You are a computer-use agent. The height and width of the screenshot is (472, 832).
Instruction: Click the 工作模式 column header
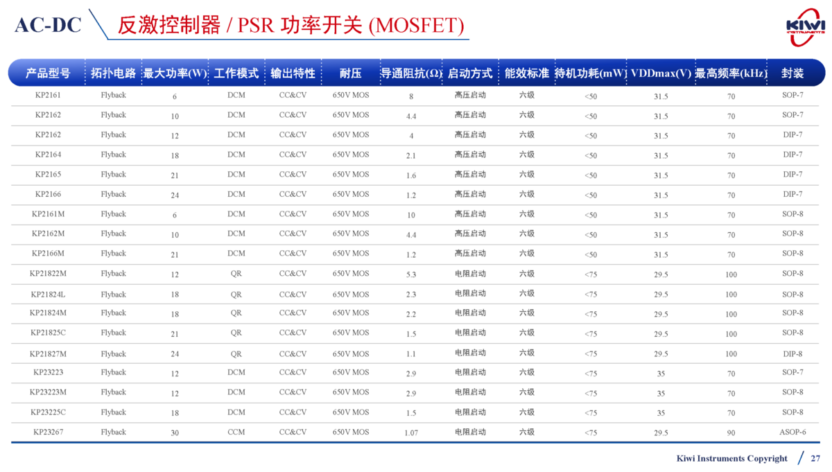tap(236, 73)
